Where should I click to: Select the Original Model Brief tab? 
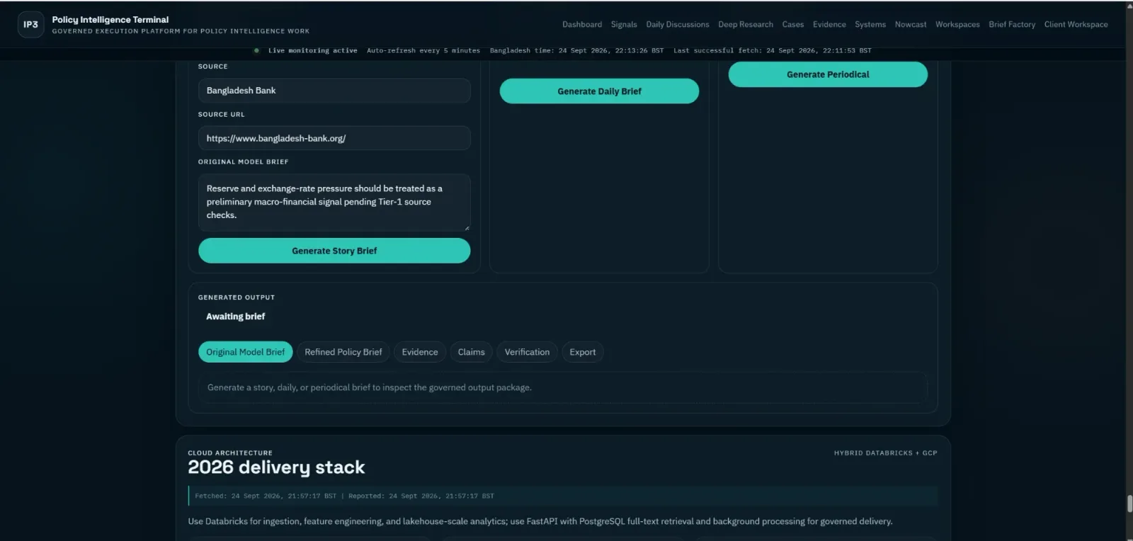pyautogui.click(x=245, y=352)
